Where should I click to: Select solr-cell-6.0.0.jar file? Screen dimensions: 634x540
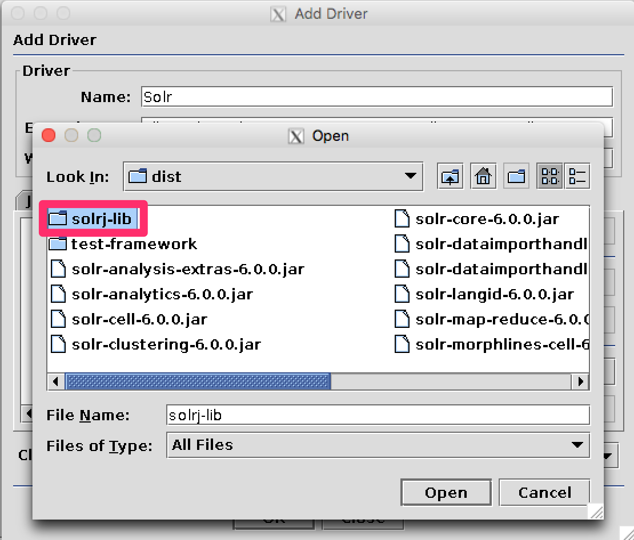pos(139,319)
